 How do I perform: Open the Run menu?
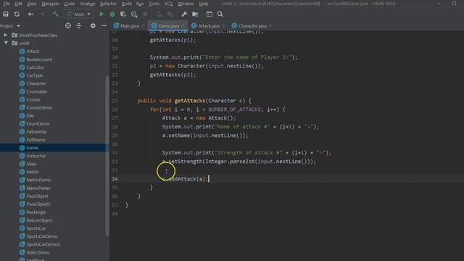click(140, 4)
